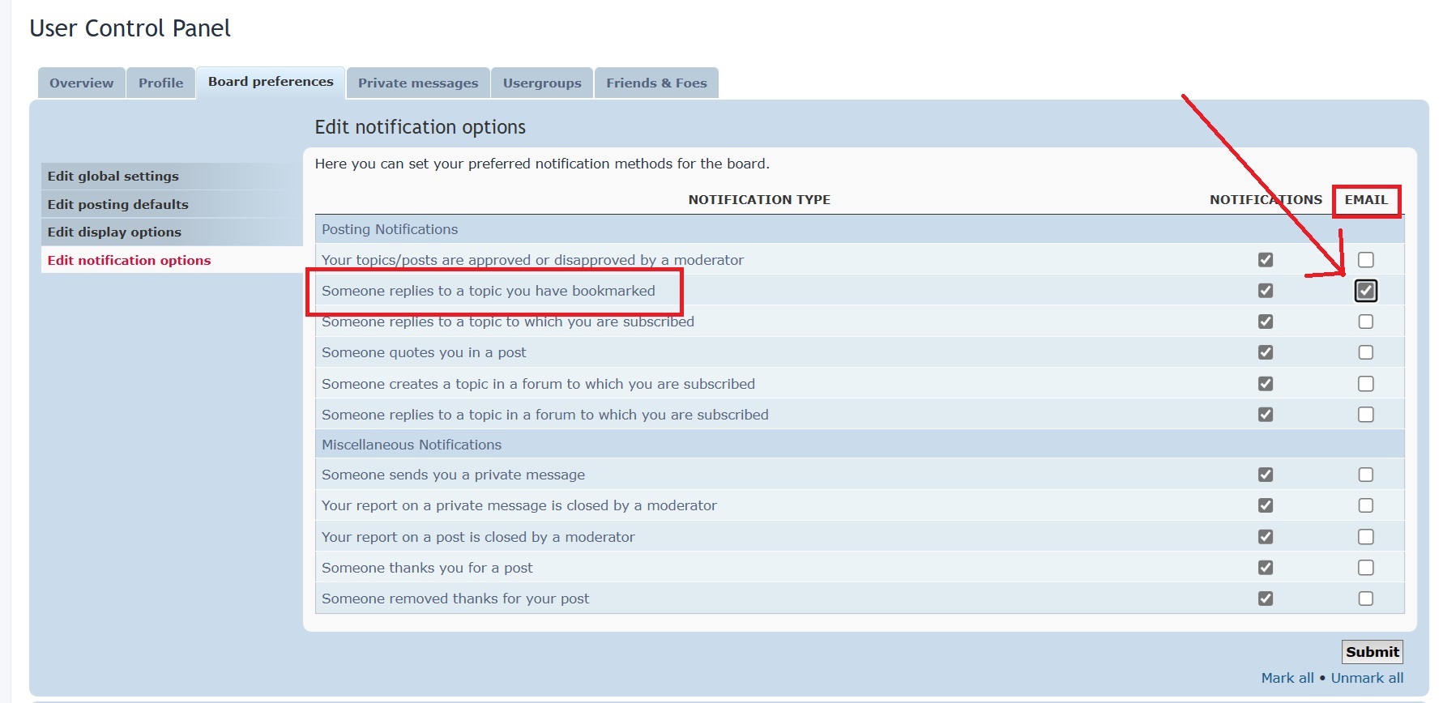Image resolution: width=1443 pixels, height=703 pixels.
Task: Click the Mark all link
Action: (x=1287, y=678)
